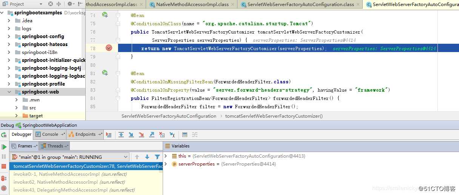This screenshot has width=459, height=195.
Task: Click the frames filter funnel icon
Action: (157, 157)
